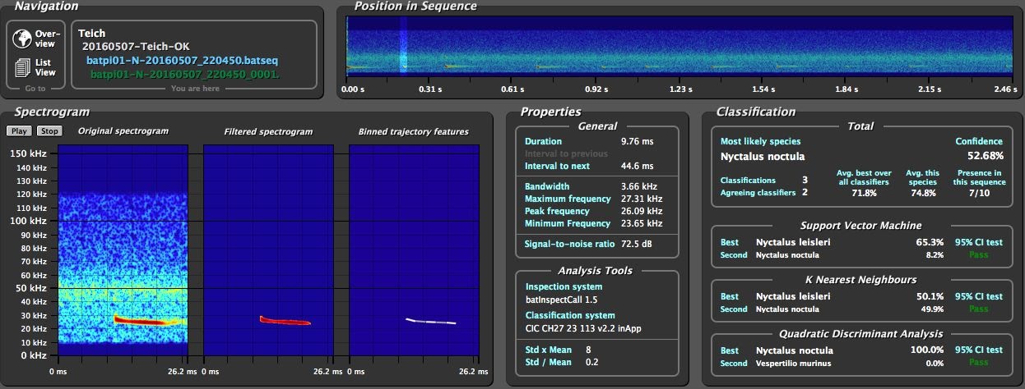
Task: Click the Confidence value 52.68%
Action: [986, 156]
